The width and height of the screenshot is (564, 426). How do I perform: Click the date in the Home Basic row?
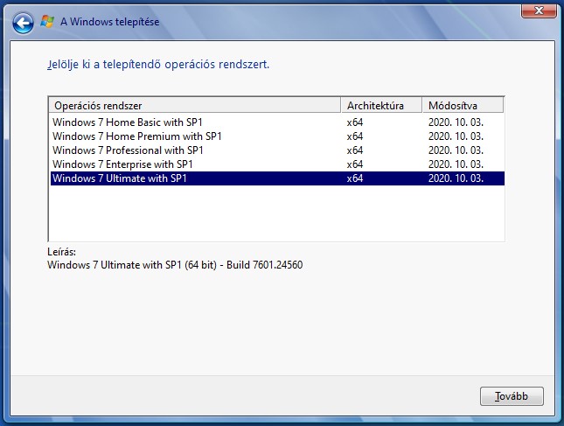tap(456, 122)
